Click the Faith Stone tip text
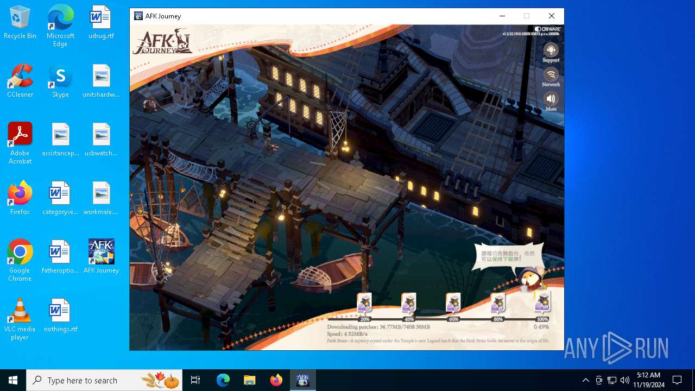 point(438,341)
